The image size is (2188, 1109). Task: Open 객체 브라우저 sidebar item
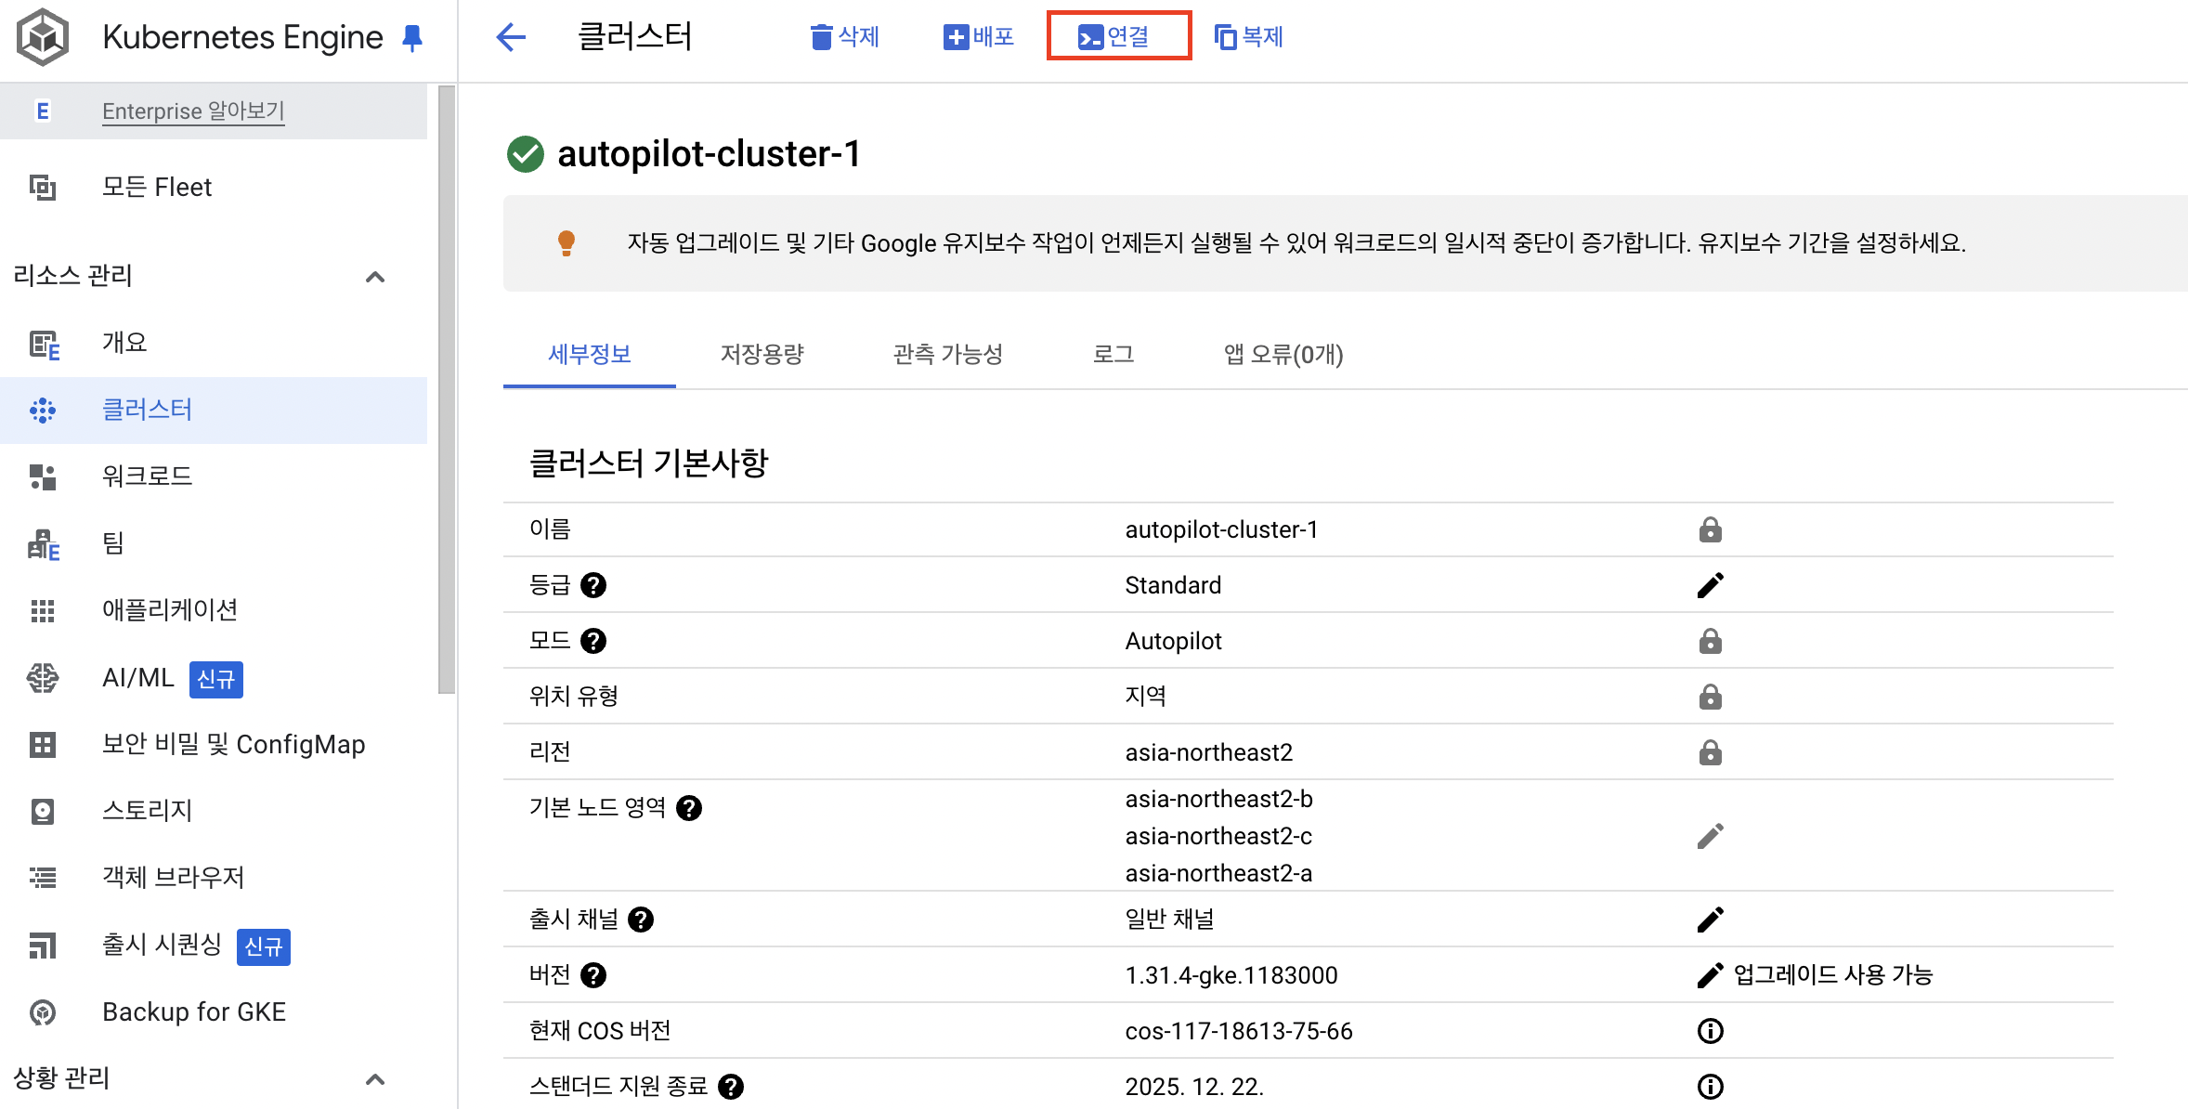174,877
